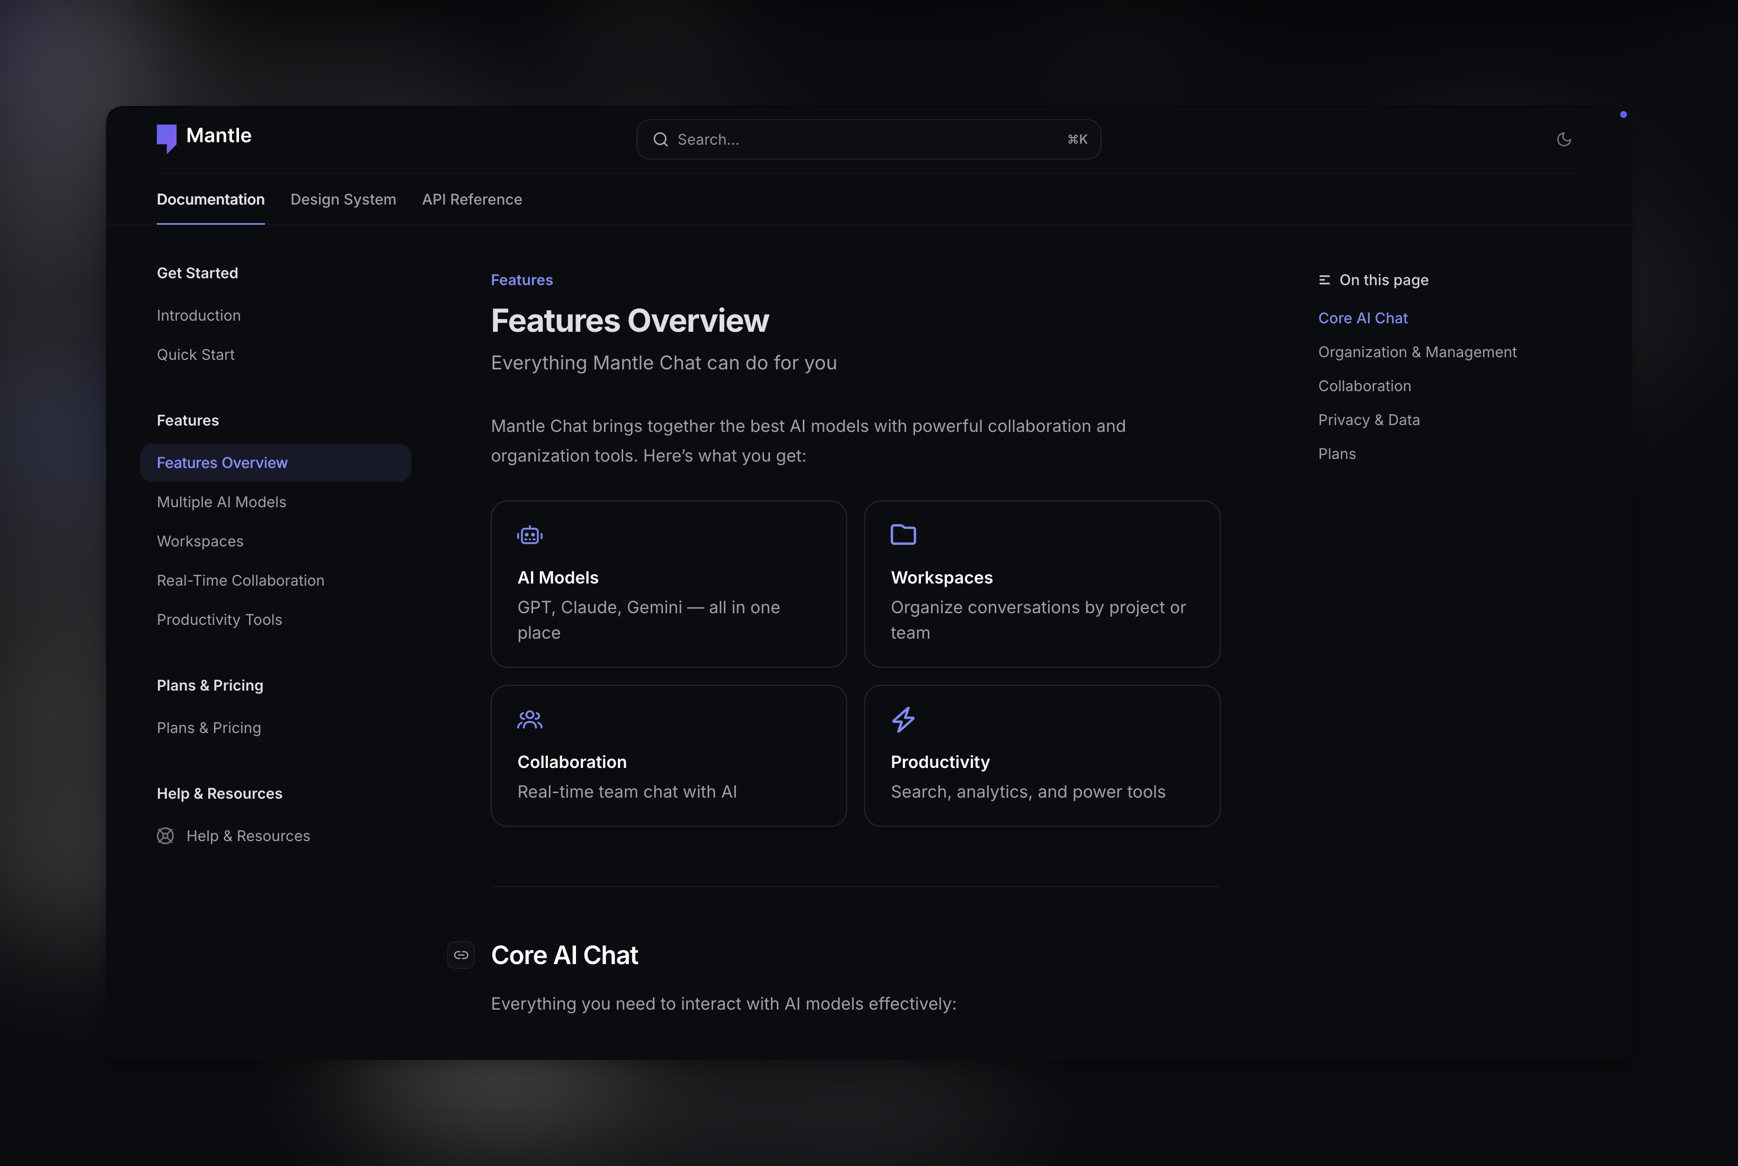1738x1166 pixels.
Task: Click the On this page list icon
Action: coord(1325,280)
